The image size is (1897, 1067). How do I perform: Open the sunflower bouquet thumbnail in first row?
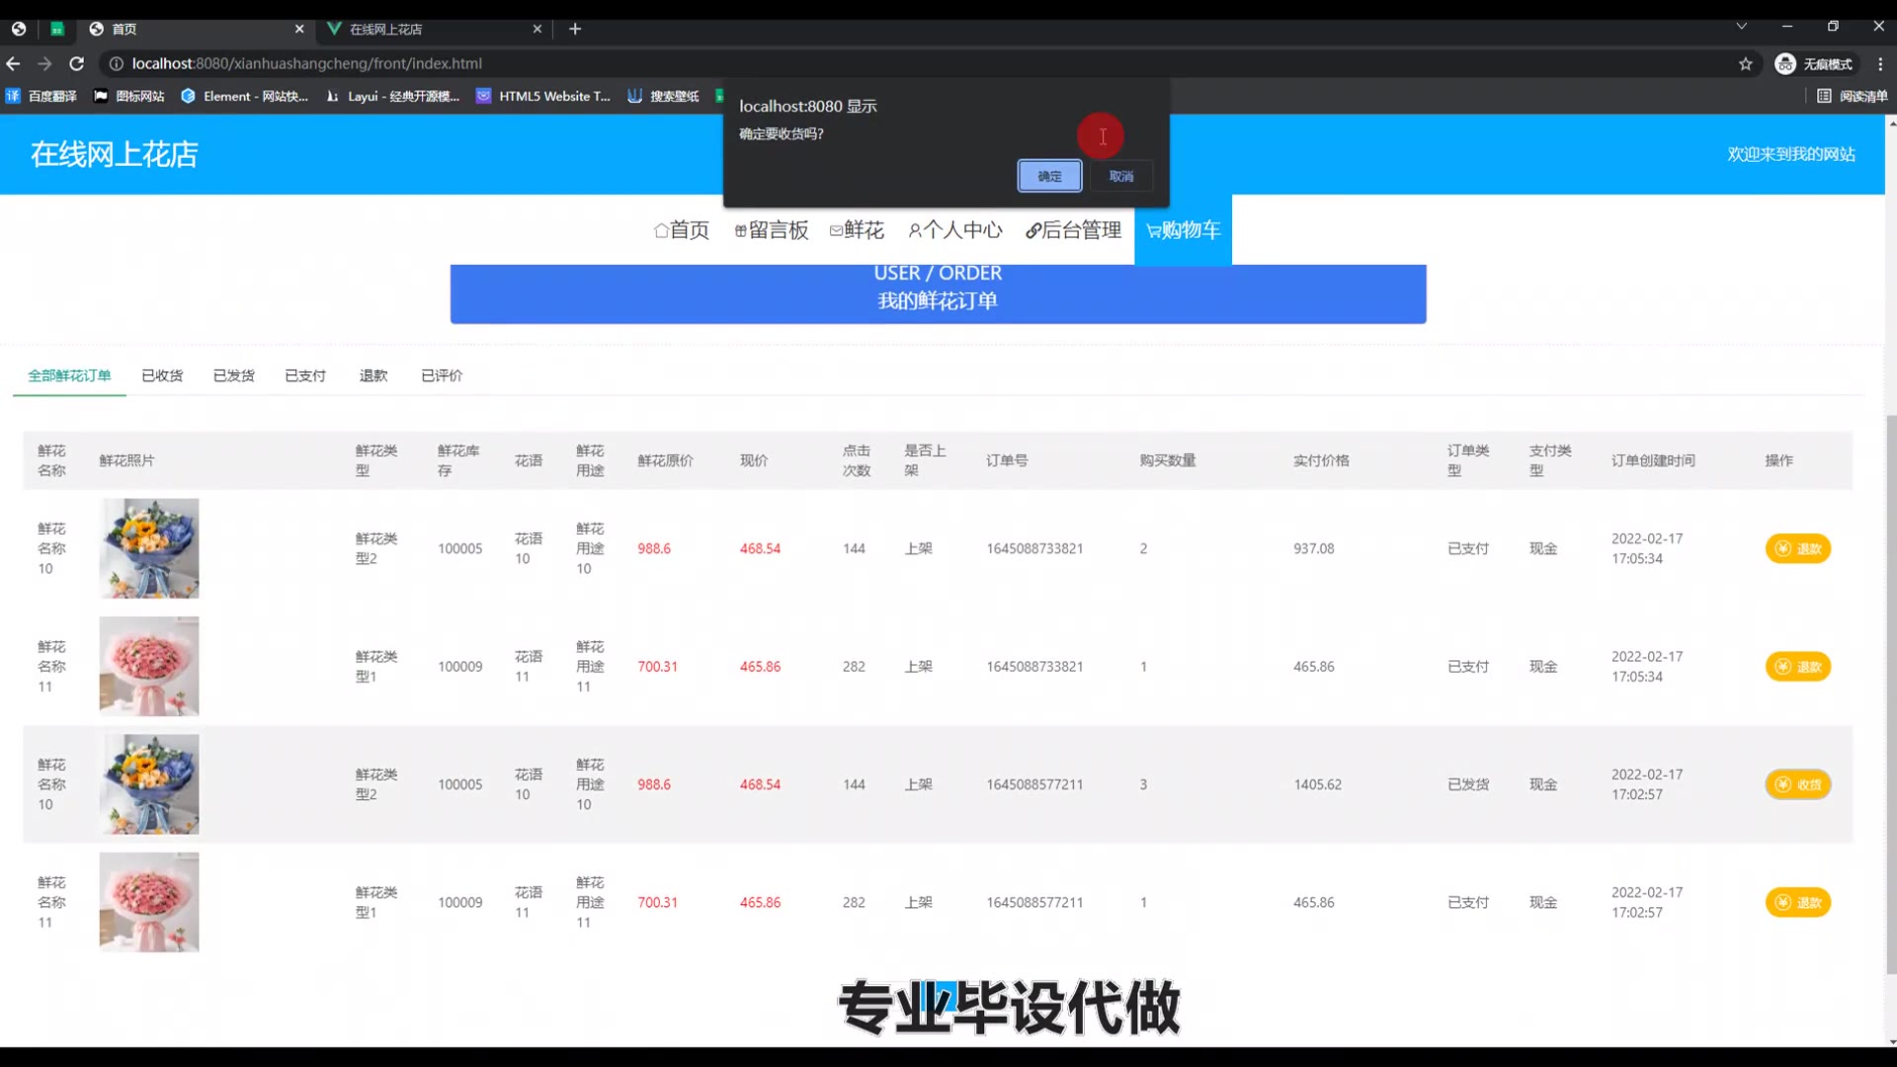click(x=149, y=548)
